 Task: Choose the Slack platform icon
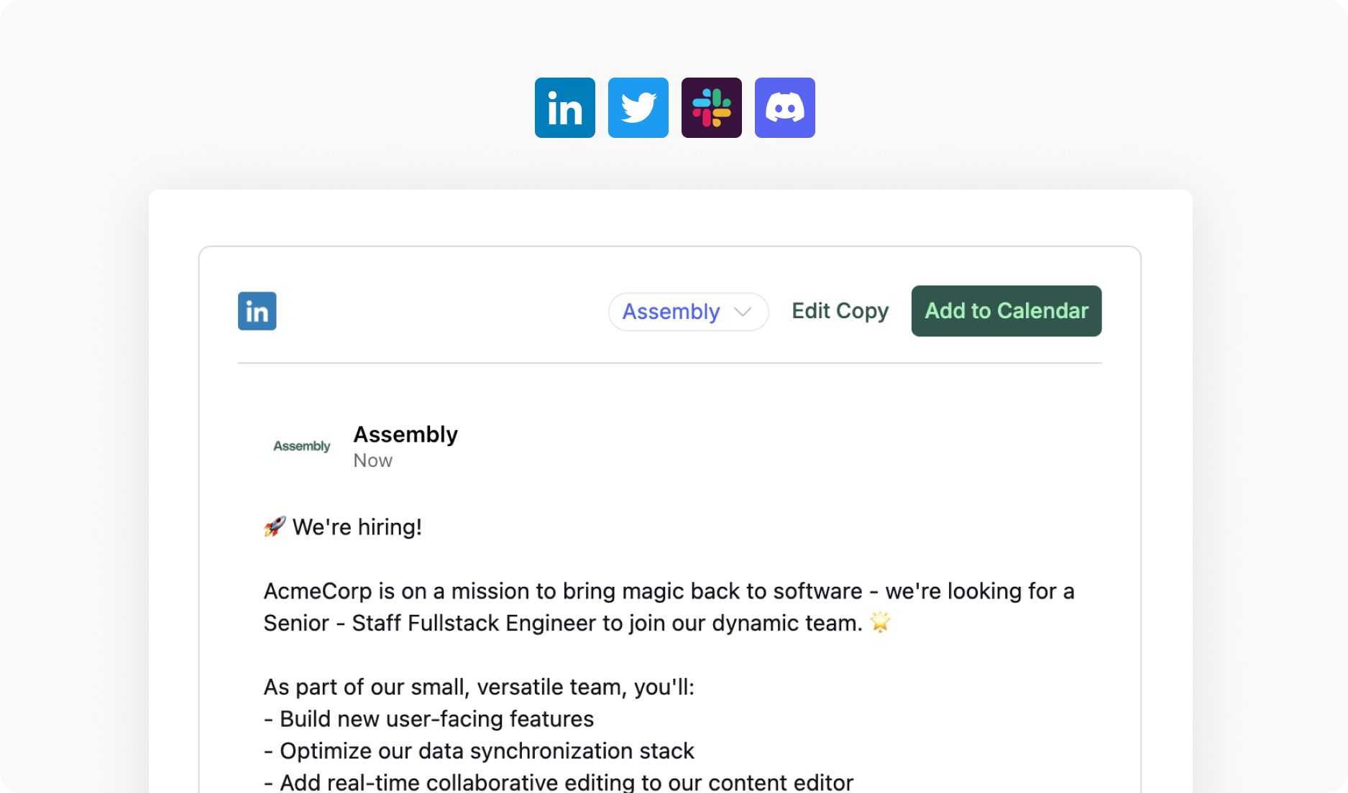711,108
